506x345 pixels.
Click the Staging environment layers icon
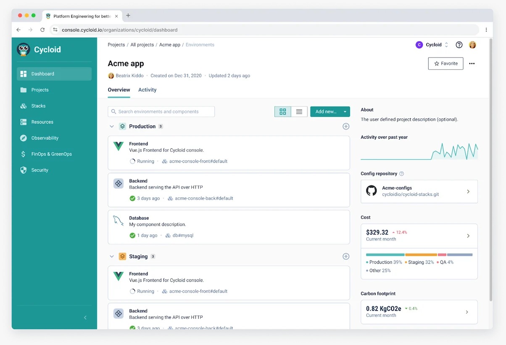pyautogui.click(x=122, y=256)
